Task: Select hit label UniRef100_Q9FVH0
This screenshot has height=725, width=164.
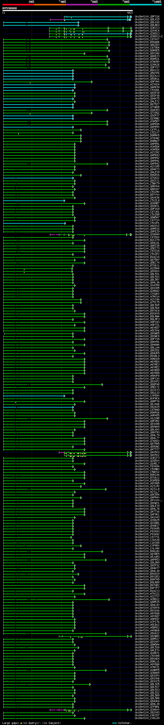Action: [147, 82]
